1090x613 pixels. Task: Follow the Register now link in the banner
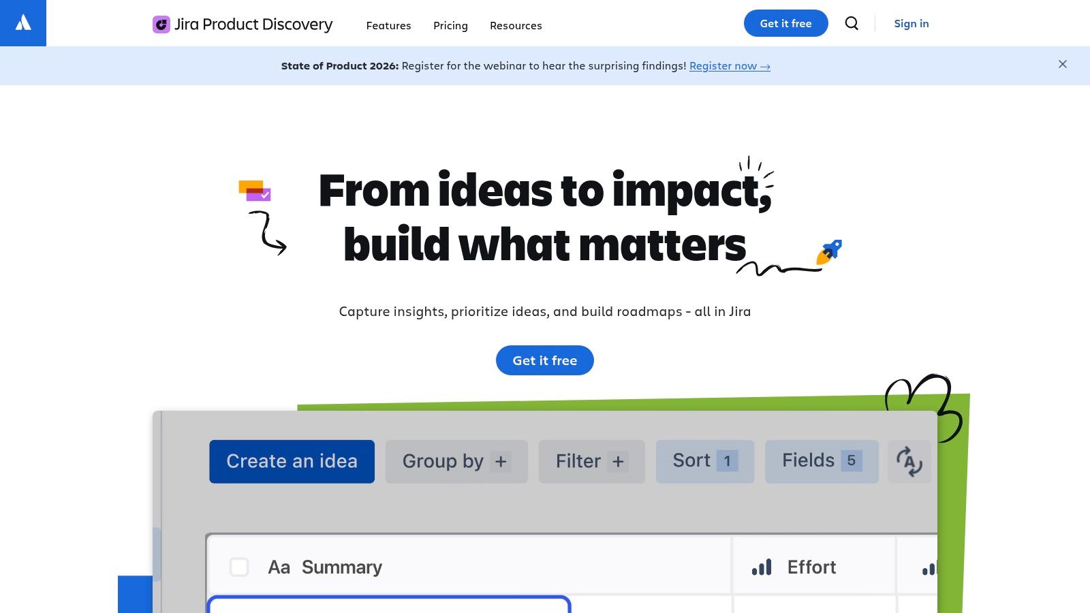730,66
